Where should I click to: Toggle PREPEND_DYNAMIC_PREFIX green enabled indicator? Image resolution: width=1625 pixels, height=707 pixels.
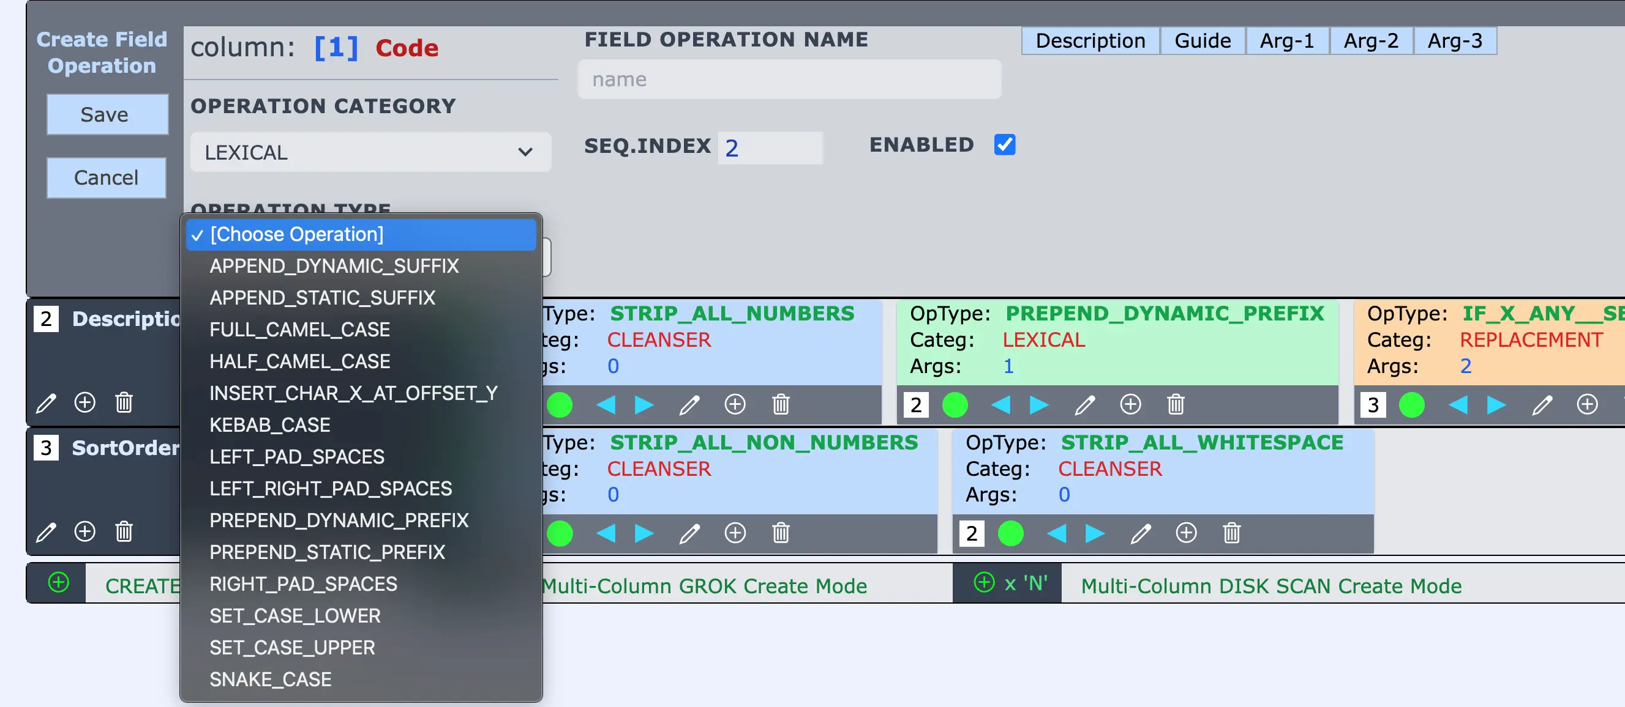(x=955, y=404)
